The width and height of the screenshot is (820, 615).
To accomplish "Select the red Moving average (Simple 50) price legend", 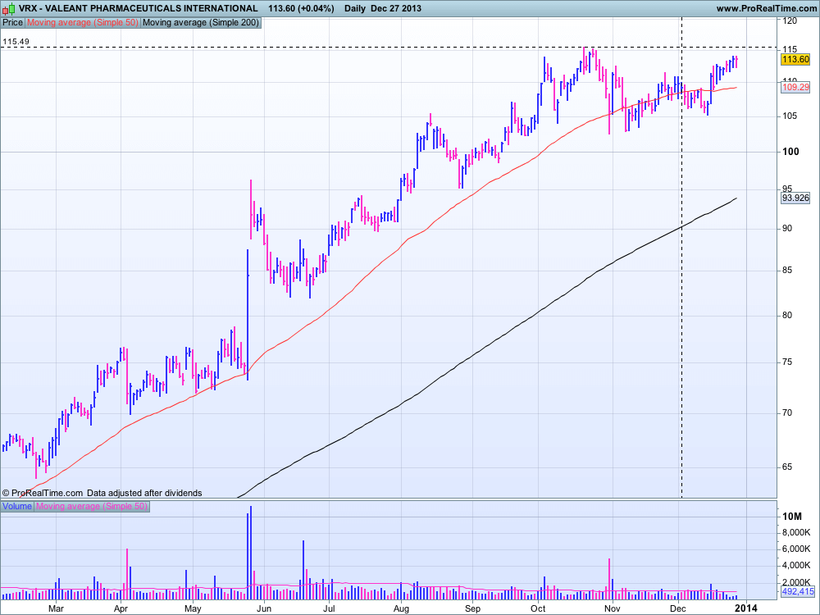I will 83,22.
